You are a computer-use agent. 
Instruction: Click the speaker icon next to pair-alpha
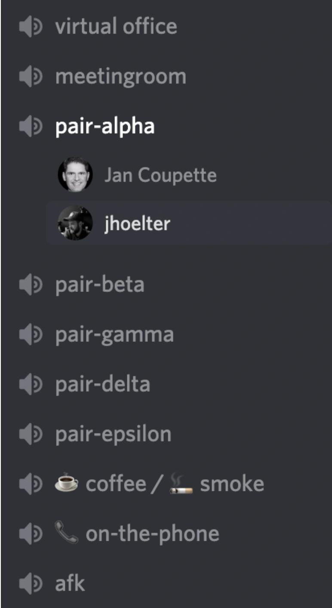(31, 127)
